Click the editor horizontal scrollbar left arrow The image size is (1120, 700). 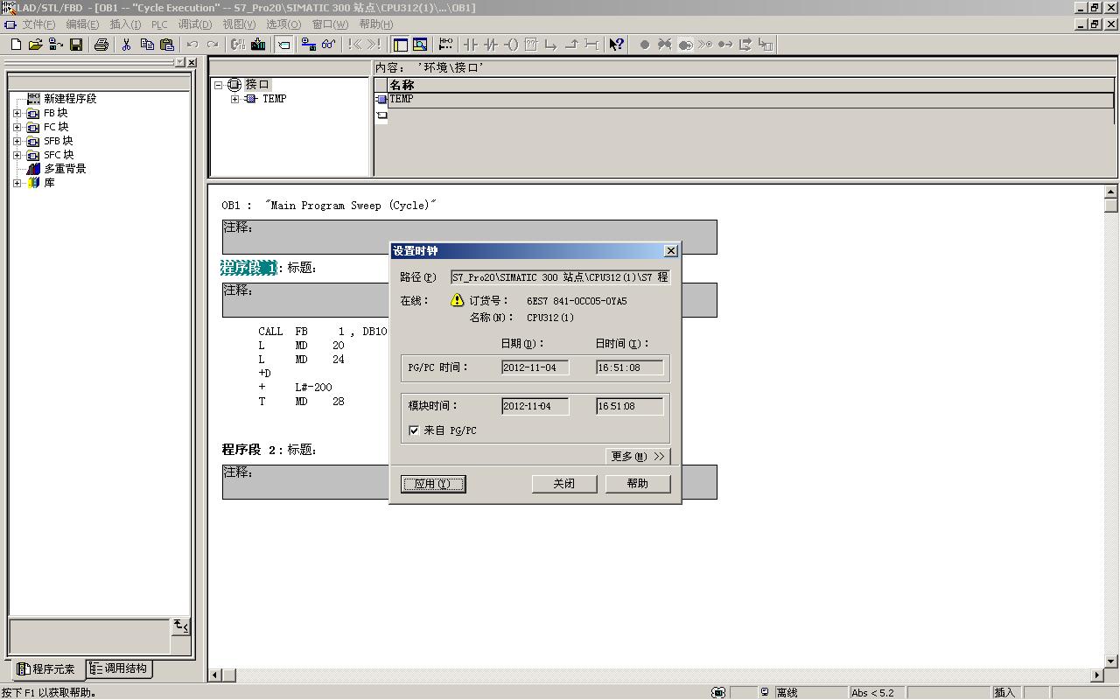214,675
